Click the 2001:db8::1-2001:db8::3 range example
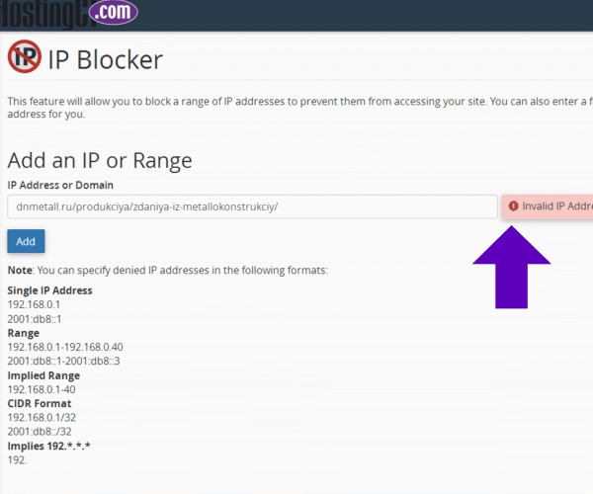 point(63,362)
